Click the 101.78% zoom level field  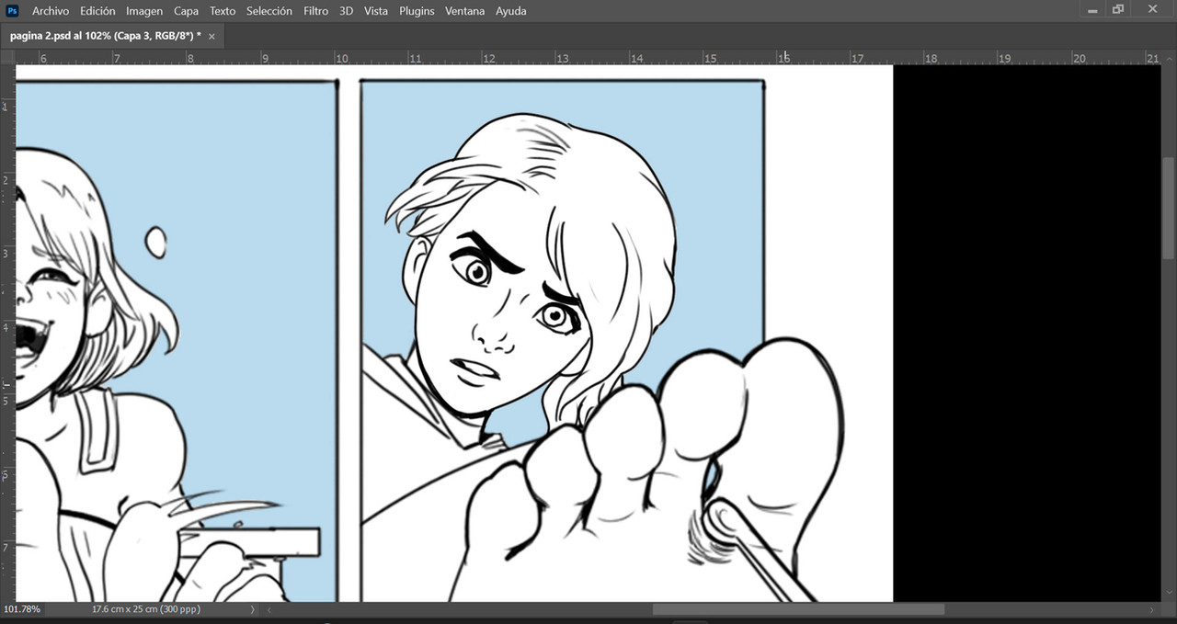pos(22,609)
